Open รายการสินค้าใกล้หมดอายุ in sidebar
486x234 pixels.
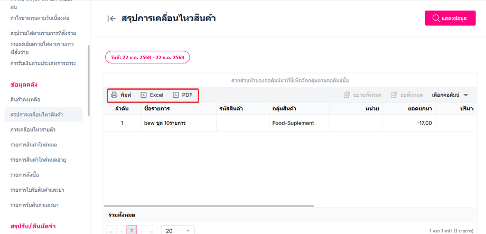click(x=38, y=160)
